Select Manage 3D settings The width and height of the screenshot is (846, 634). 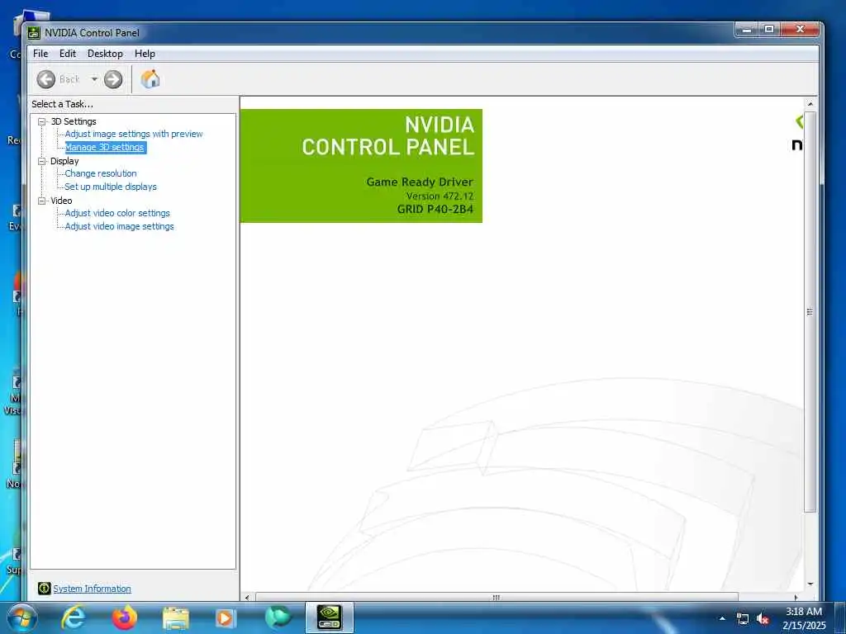pos(105,147)
